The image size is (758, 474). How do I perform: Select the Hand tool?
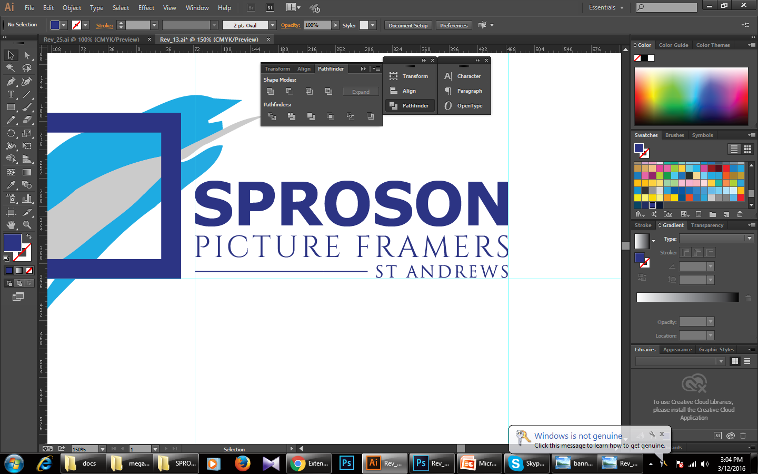(11, 225)
